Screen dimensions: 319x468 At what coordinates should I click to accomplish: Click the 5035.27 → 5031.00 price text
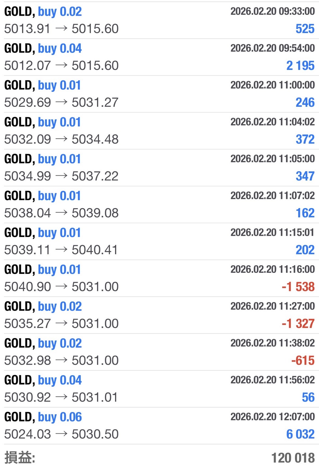pos(61,324)
